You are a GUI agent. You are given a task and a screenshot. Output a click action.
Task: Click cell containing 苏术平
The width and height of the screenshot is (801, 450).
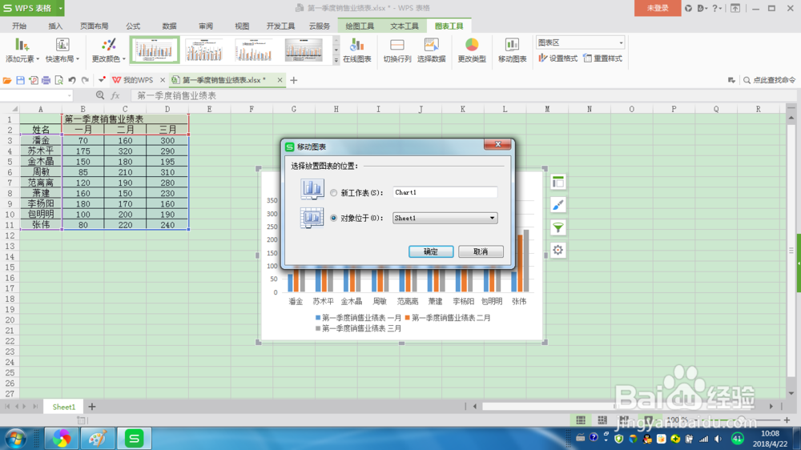[41, 151]
